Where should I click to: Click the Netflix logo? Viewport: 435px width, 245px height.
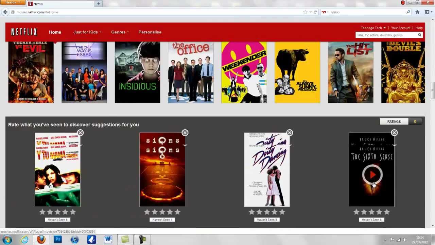24,32
